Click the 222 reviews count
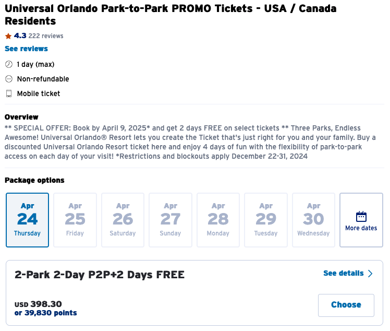Screen dimensions: 390x331 46,36
